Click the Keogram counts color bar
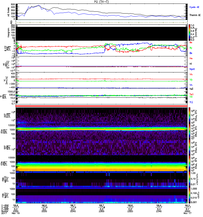Viewport: 203px width, 217px height. pyautogui.click(x=189, y=33)
